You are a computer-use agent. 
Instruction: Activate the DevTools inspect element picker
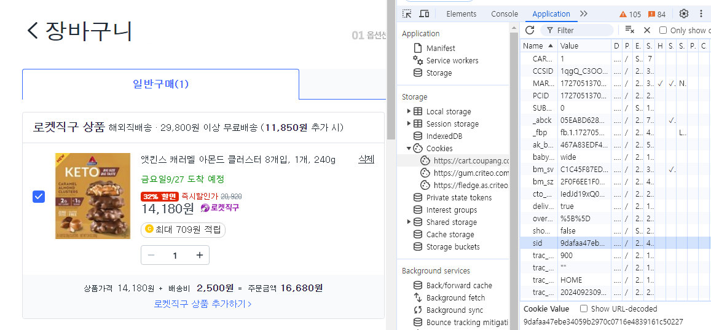(407, 14)
